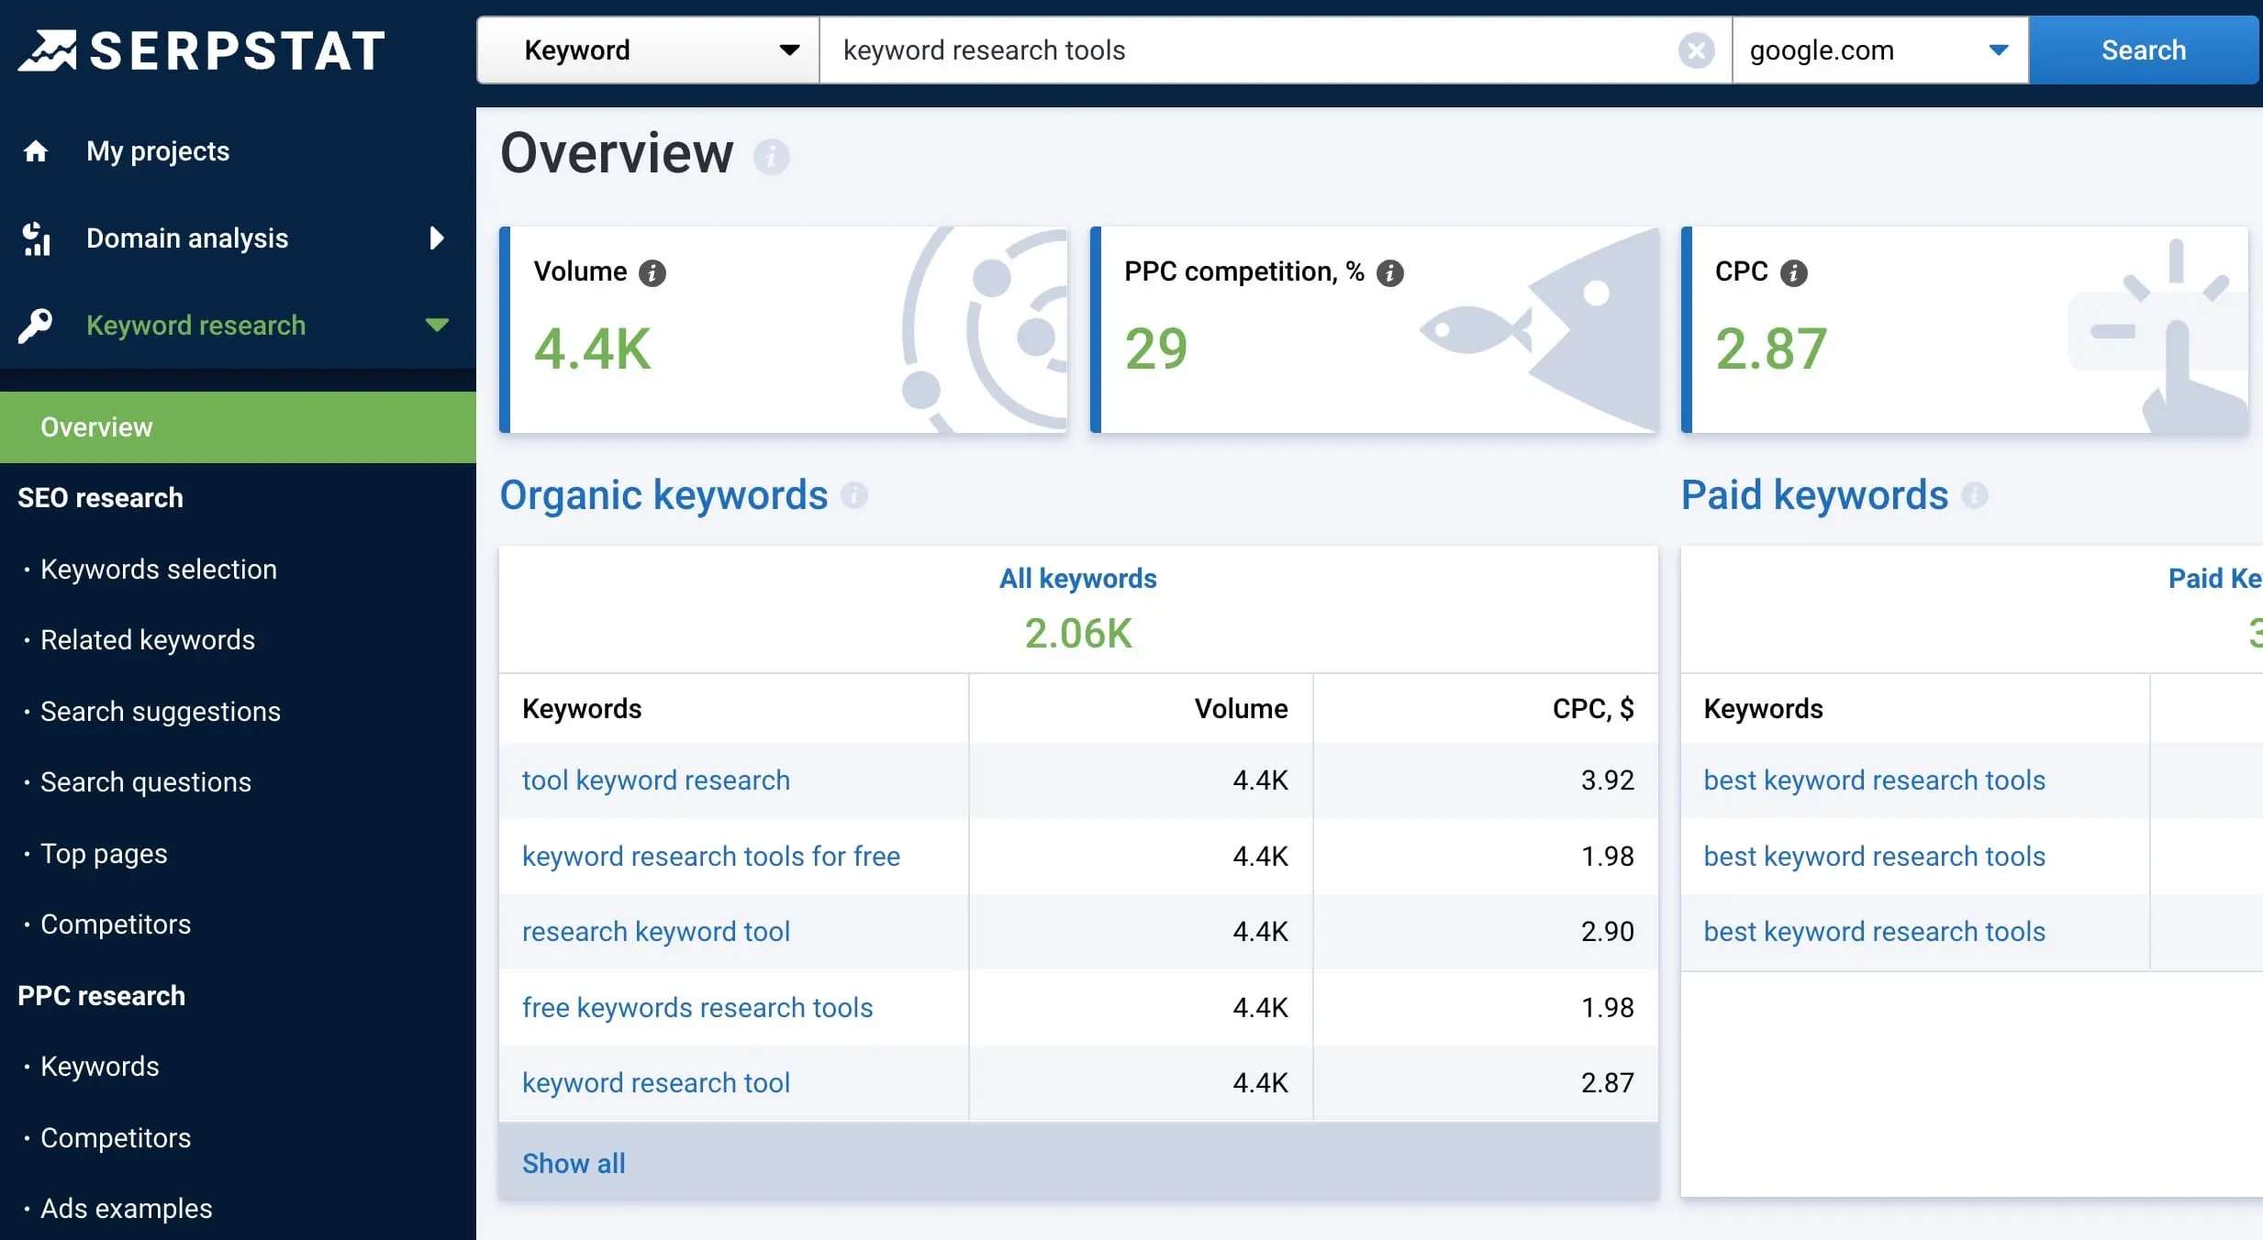Click the PPC competition info icon
The image size is (2263, 1240).
pos(1388,271)
